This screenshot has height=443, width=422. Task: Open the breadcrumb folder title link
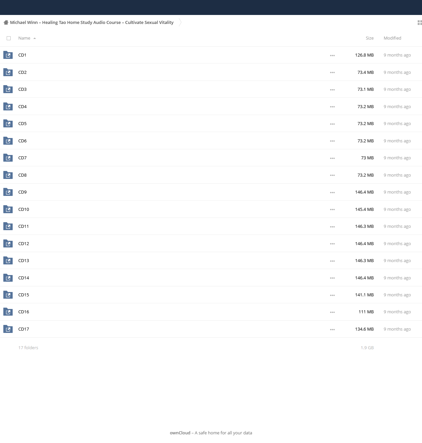pyautogui.click(x=92, y=23)
